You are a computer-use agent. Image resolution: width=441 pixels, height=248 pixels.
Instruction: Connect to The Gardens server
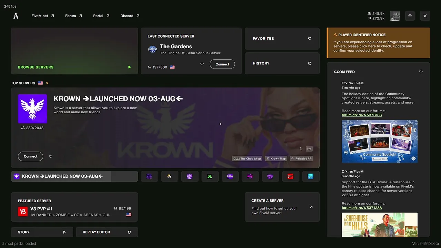[222, 64]
